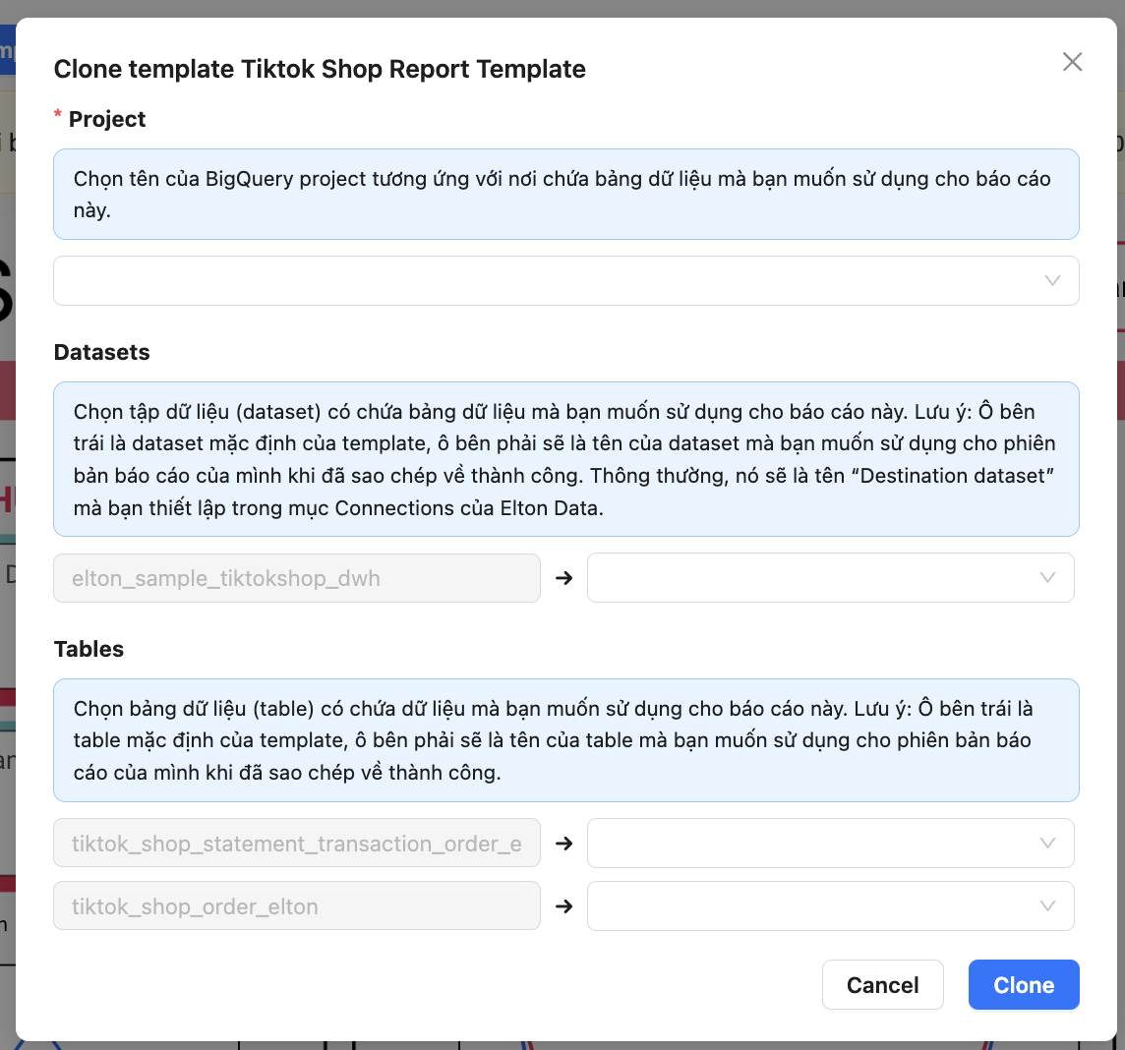The image size is (1125, 1050).
Task: Click the disabled elton_sample_tiktokshop_dwh field
Action: tap(297, 578)
